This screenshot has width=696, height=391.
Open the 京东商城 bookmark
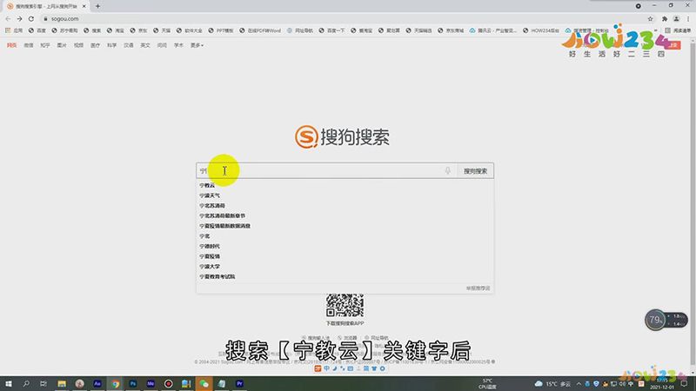click(x=451, y=30)
